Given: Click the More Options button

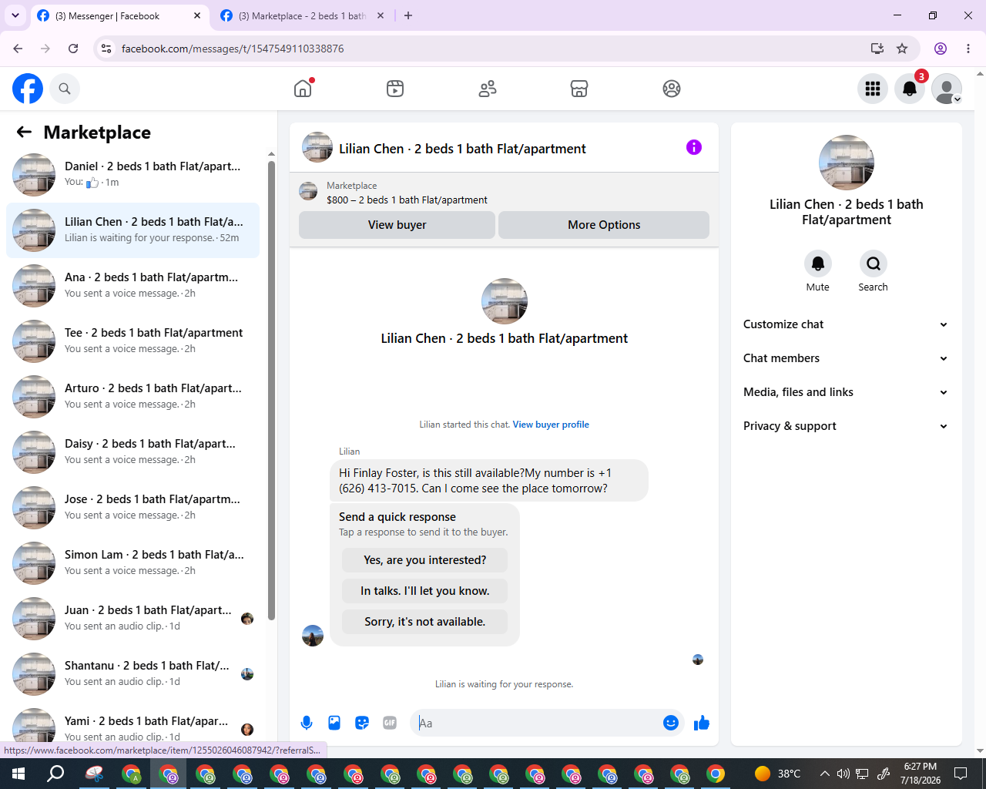Looking at the screenshot, I should coord(604,225).
